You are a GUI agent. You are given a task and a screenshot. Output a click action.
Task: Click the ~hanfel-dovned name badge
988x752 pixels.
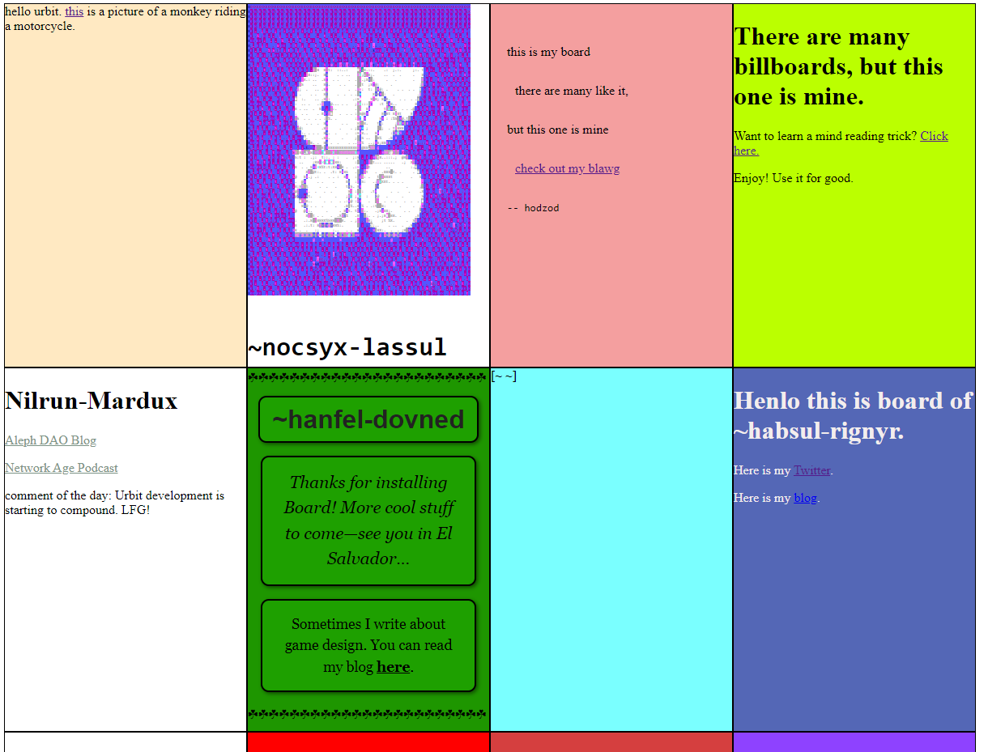coord(368,419)
